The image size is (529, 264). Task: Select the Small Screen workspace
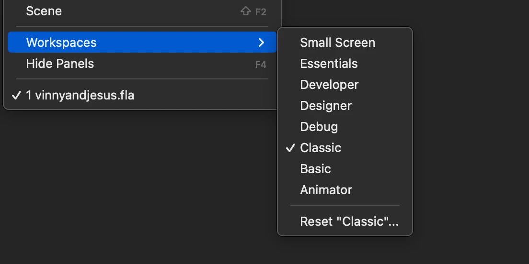(x=337, y=43)
